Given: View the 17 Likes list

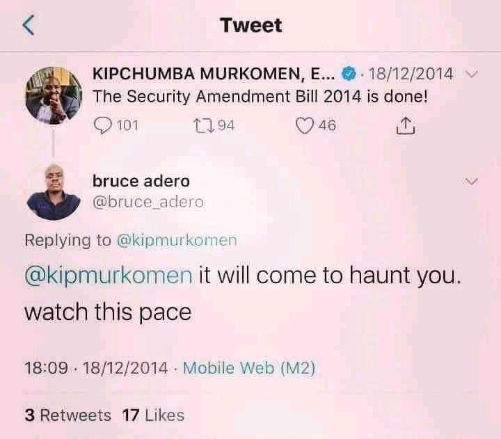Looking at the screenshot, I should pyautogui.click(x=153, y=415).
